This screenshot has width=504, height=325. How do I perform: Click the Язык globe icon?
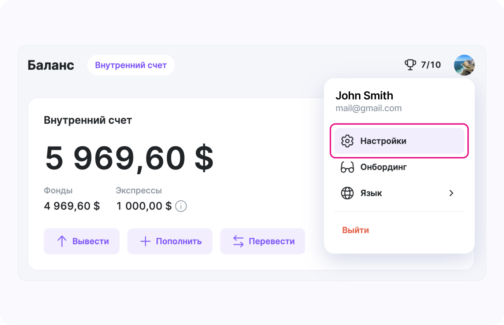tap(347, 193)
